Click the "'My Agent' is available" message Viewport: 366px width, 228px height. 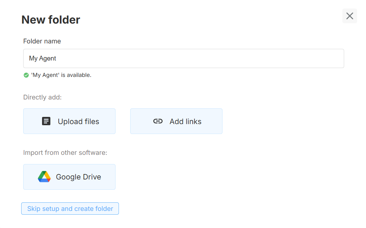tap(61, 75)
